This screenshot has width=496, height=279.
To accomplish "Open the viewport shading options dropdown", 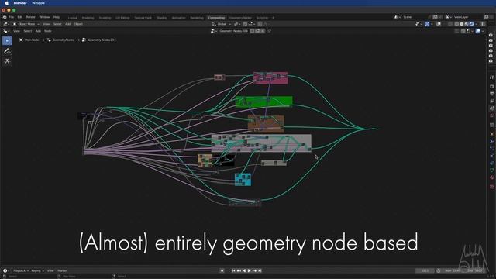I will click(477, 24).
